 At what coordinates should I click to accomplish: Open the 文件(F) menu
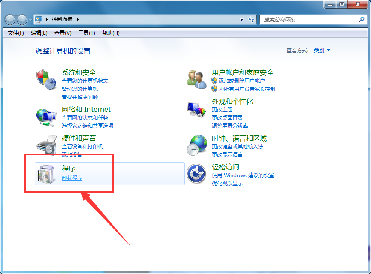pyautogui.click(x=15, y=33)
